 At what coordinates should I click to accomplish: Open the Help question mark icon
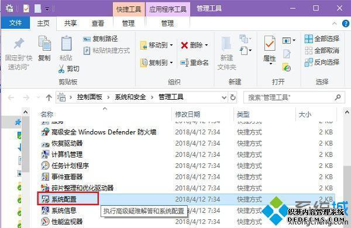tap(346, 23)
